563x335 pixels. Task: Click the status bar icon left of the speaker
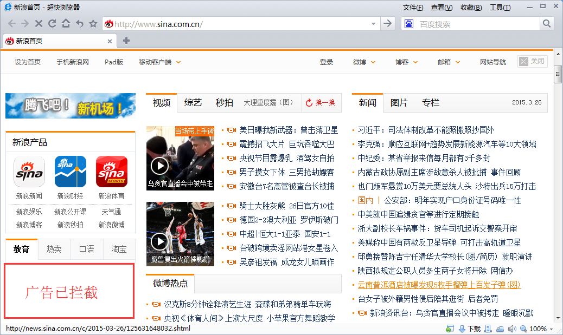[x=500, y=329]
